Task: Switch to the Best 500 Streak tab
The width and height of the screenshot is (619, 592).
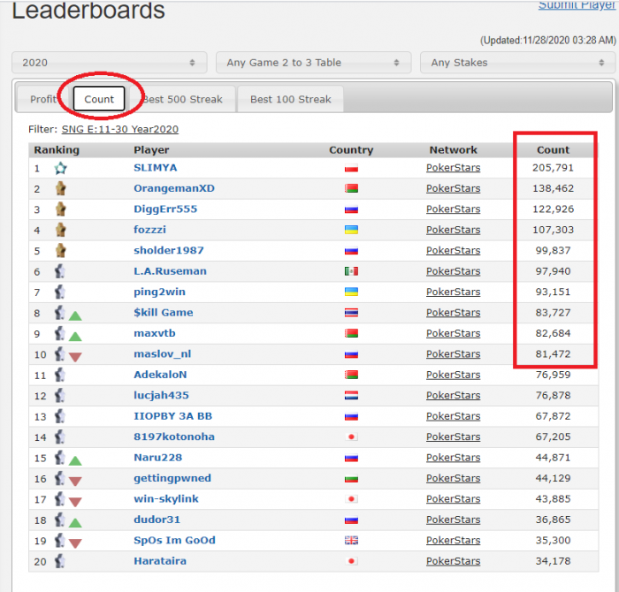Action: pyautogui.click(x=182, y=99)
